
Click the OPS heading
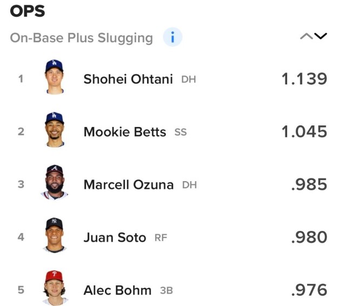coord(28,11)
